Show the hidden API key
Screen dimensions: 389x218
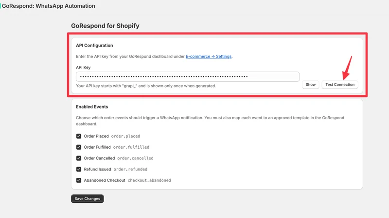pyautogui.click(x=310, y=84)
